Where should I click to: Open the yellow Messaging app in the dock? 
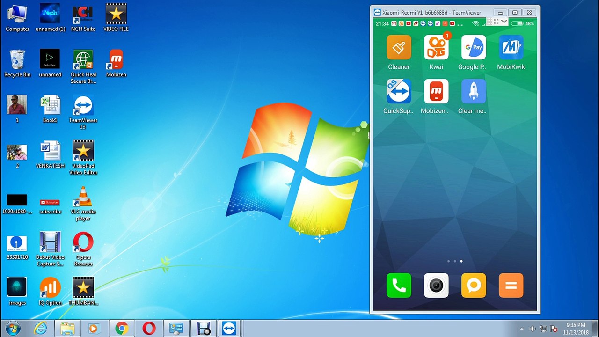pos(474,286)
